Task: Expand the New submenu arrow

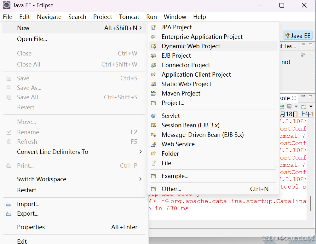Action: [141, 28]
